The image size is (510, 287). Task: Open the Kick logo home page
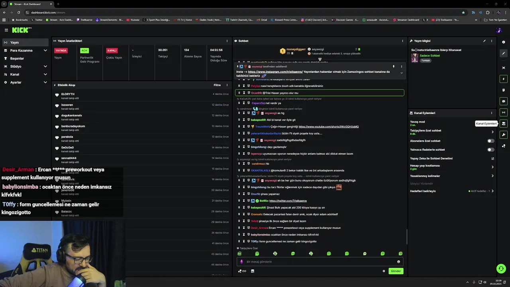(21, 30)
